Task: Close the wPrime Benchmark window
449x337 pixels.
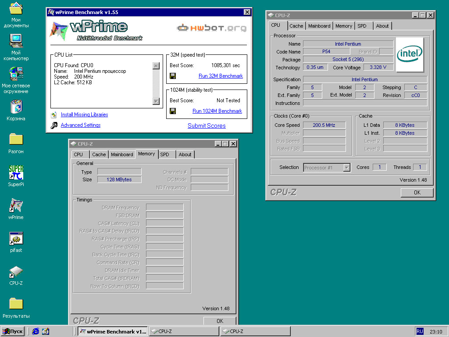Action: pyautogui.click(x=247, y=12)
